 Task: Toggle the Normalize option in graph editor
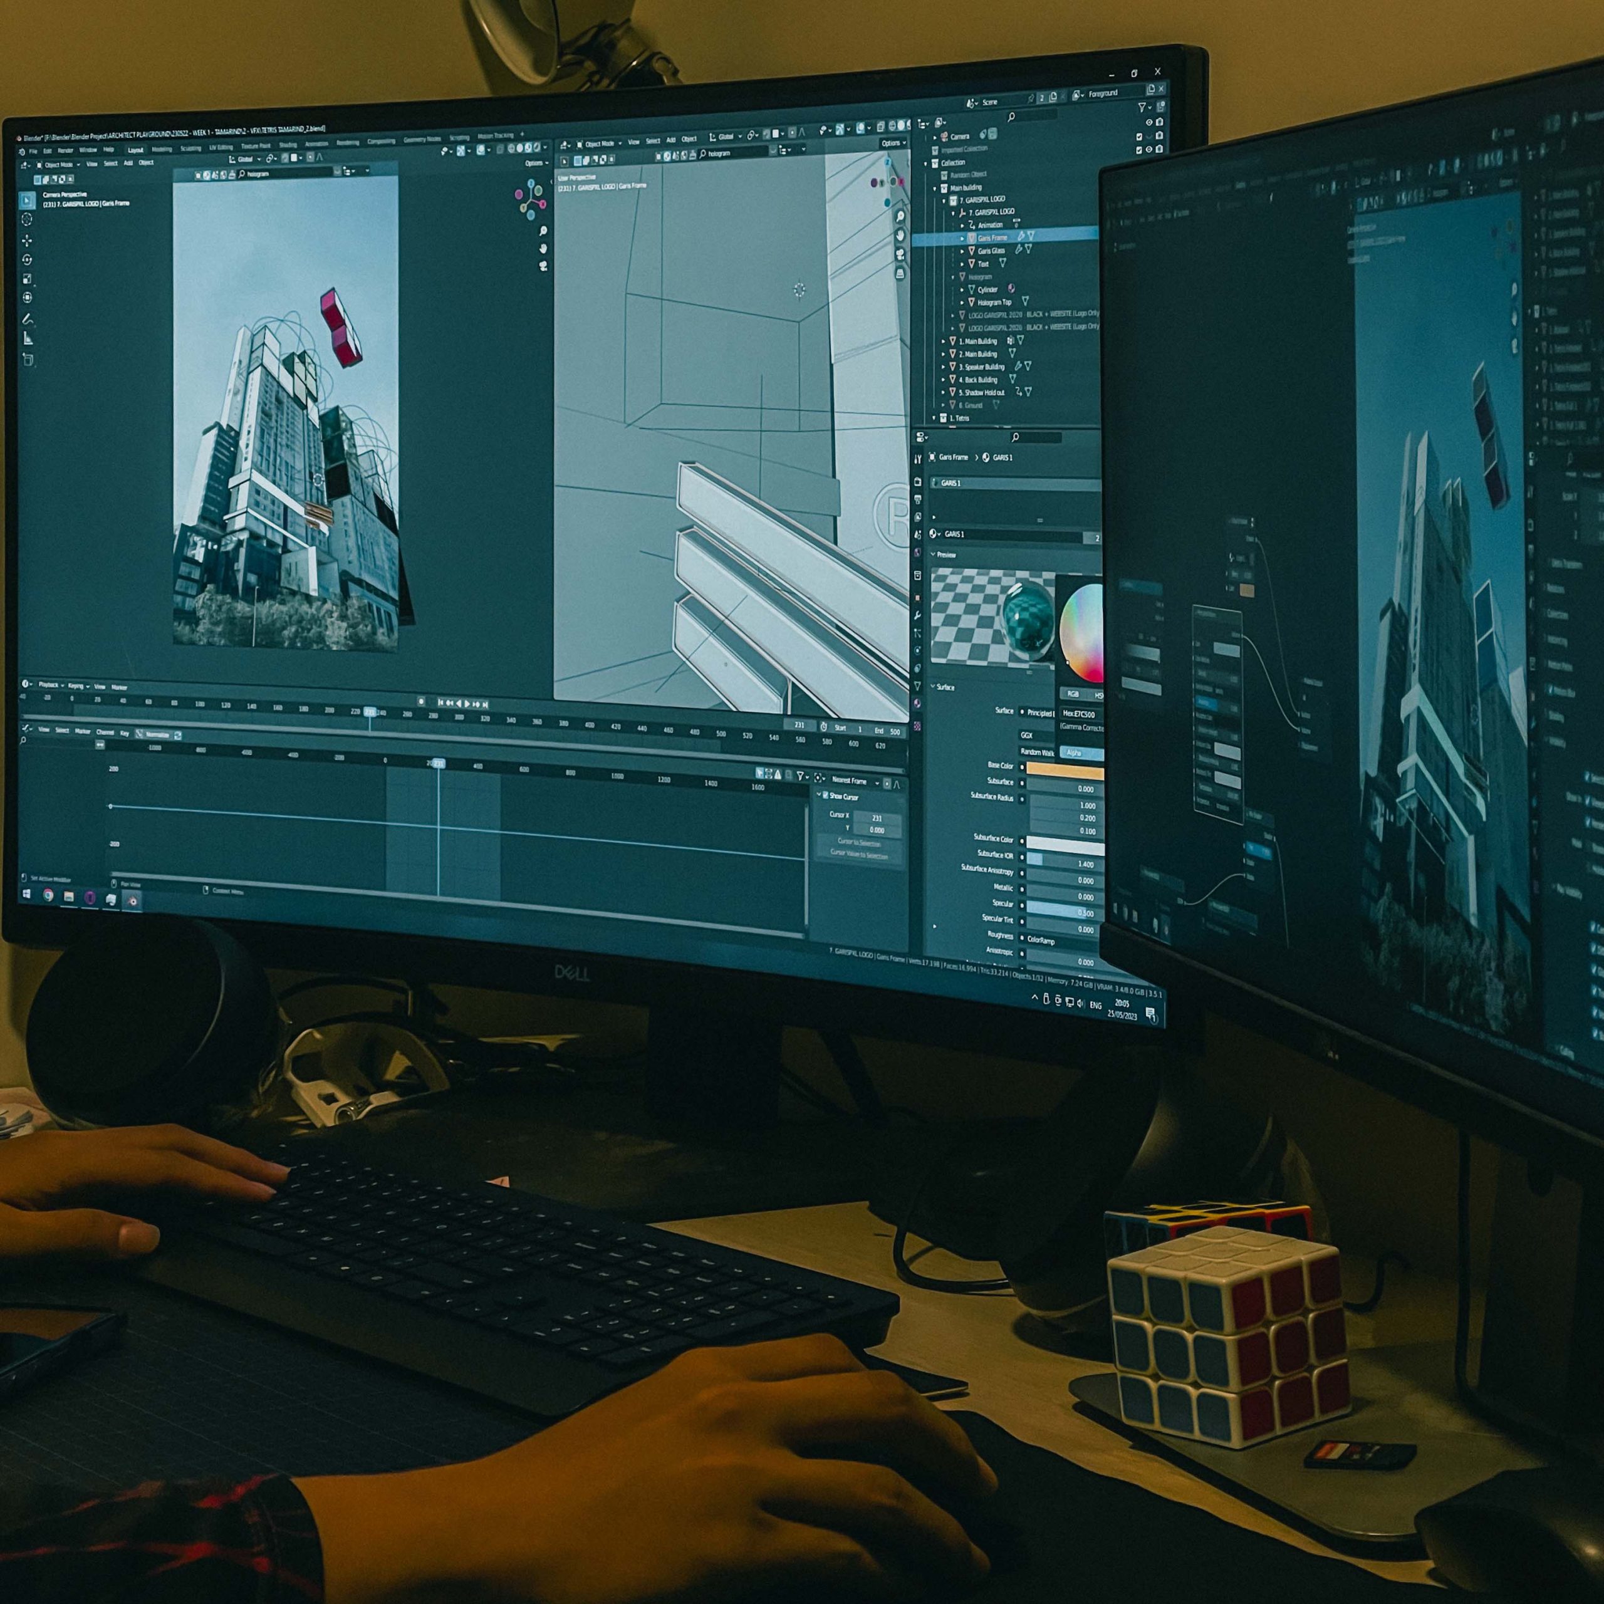156,734
